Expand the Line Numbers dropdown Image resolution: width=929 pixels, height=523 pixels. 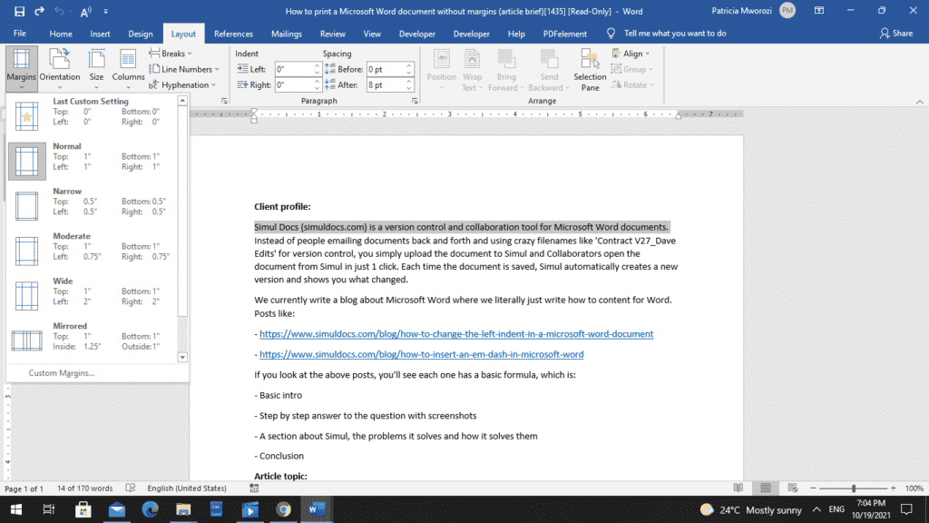(183, 69)
